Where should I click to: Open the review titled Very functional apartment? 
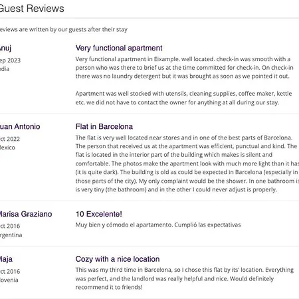click(119, 48)
